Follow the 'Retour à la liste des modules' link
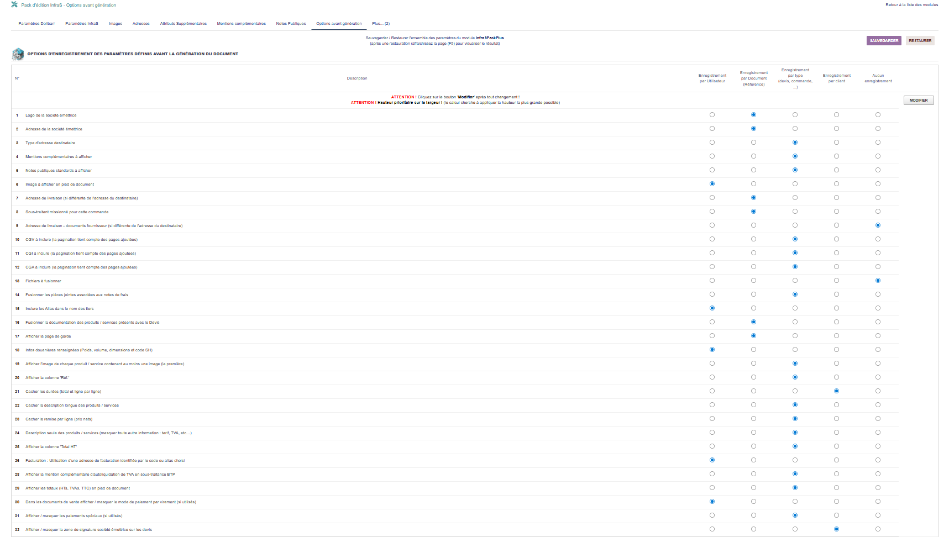Screen dimensions: 949x537 [x=911, y=5]
